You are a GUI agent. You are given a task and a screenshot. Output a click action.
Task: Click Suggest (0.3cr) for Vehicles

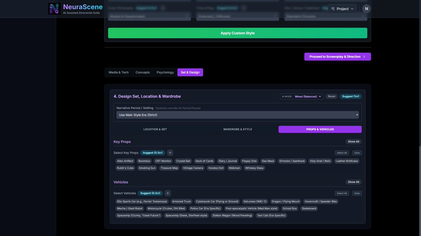coord(150,193)
